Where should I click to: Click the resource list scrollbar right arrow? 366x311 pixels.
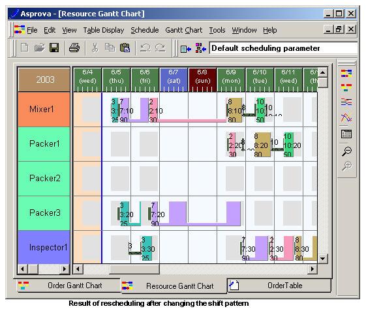pyautogui.click(x=65, y=269)
